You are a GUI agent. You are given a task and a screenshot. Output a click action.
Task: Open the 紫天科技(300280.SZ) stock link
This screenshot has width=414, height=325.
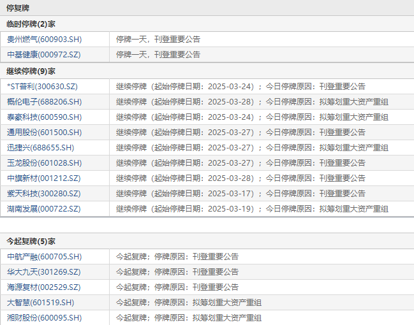tap(44, 194)
